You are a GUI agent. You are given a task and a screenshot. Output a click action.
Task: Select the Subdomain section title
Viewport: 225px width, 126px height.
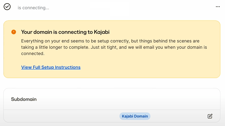point(24,99)
